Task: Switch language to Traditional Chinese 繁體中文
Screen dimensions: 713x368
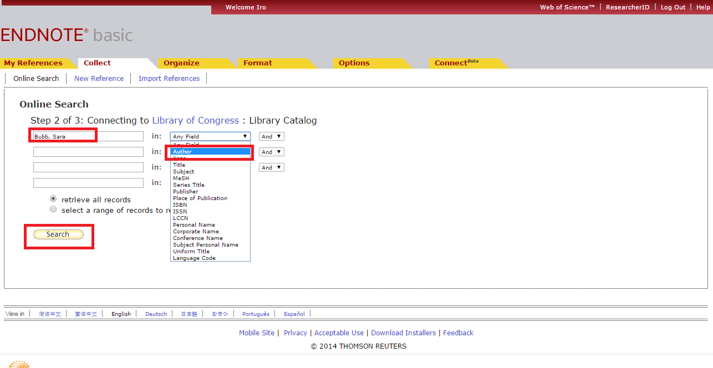Action: [86, 314]
